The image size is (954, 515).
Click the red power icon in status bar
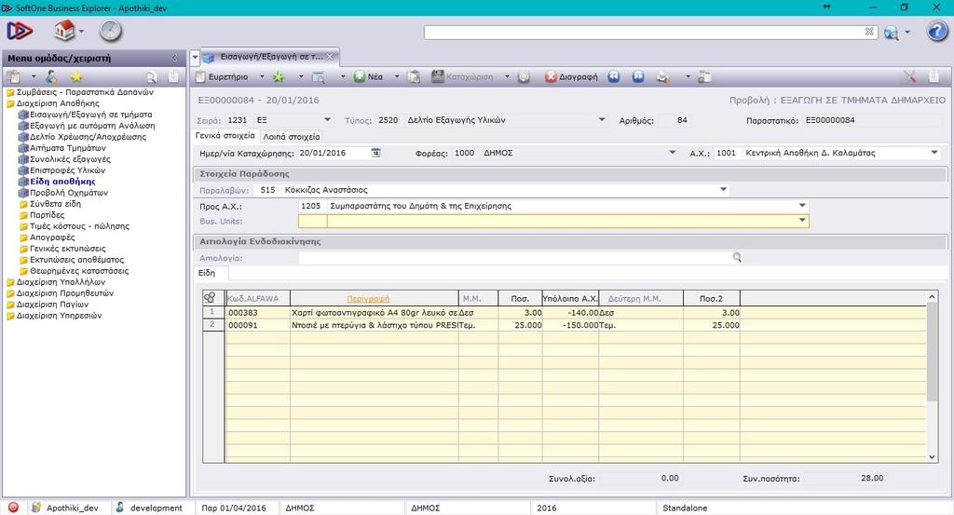[13, 508]
